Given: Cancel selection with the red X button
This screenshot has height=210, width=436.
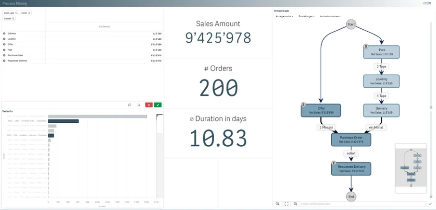Looking at the screenshot, I should (x=149, y=105).
